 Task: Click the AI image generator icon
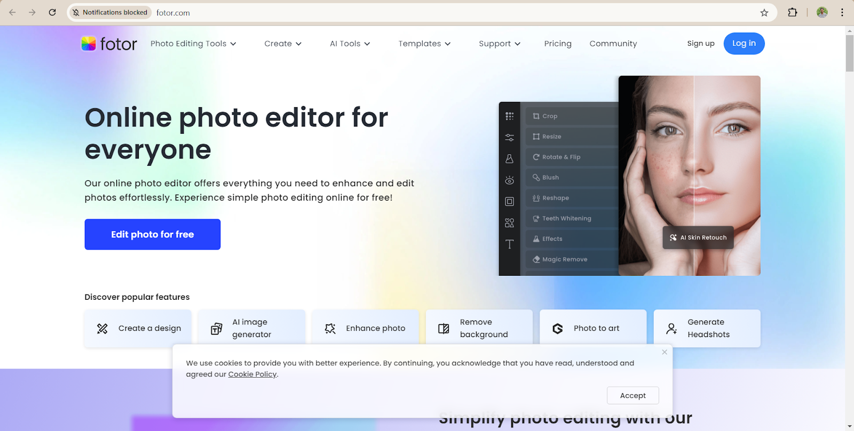(x=216, y=329)
